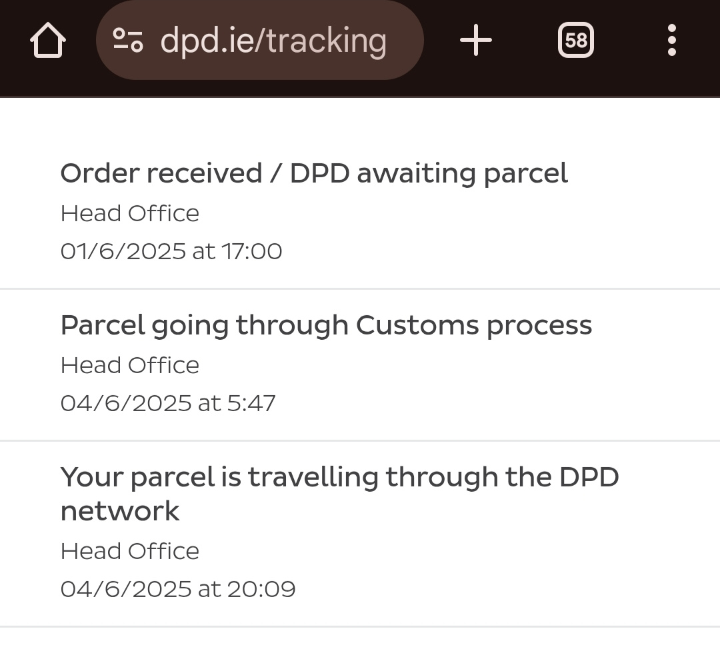Tap 04/6/2025 at 5:47 timestamp
720x645 pixels.
pyautogui.click(x=168, y=403)
